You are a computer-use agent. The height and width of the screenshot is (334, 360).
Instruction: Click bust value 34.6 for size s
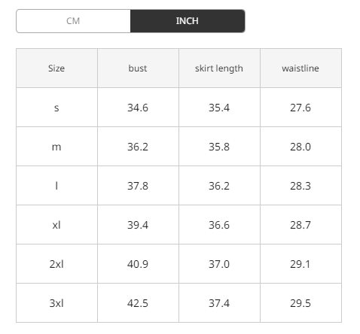click(x=138, y=108)
